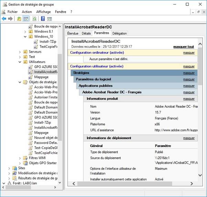The width and height of the screenshot is (207, 197).
Task: Select GPO AZURE SSO under Utilisateurs
Action: (46, 67)
